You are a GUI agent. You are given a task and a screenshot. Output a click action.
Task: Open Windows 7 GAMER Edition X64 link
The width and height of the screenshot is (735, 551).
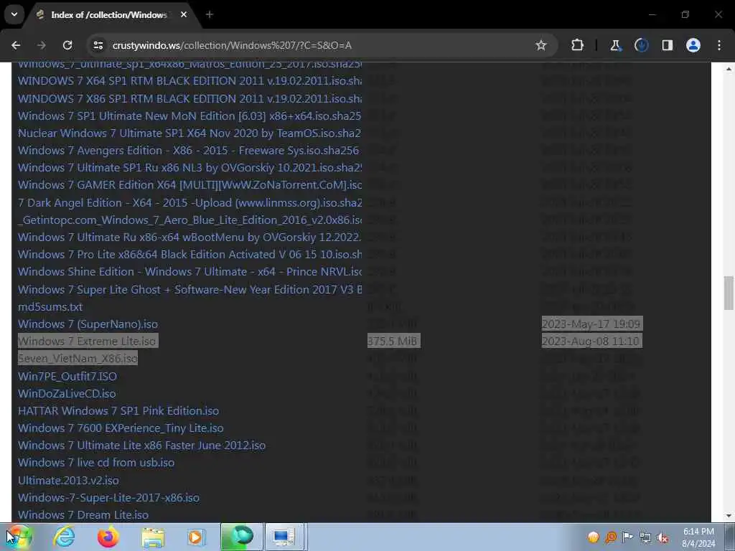coord(189,185)
